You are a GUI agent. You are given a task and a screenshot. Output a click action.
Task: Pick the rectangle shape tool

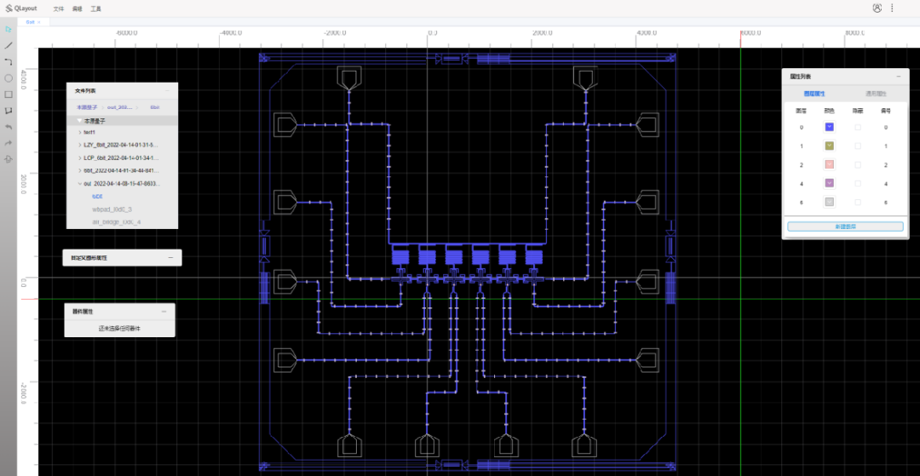[x=9, y=94]
